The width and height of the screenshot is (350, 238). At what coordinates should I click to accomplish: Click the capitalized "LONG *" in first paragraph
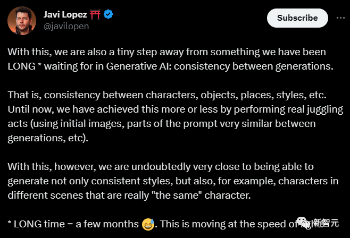click(25, 67)
